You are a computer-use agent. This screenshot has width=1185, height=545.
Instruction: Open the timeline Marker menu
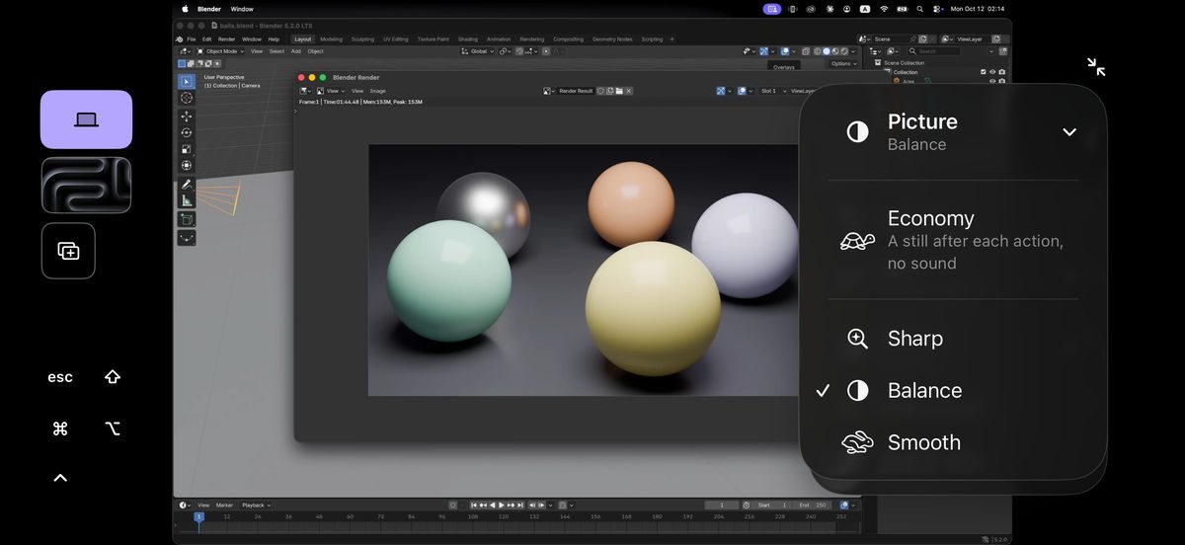coord(224,505)
